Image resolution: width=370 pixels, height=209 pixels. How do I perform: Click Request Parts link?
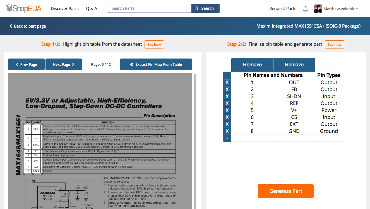(x=283, y=9)
